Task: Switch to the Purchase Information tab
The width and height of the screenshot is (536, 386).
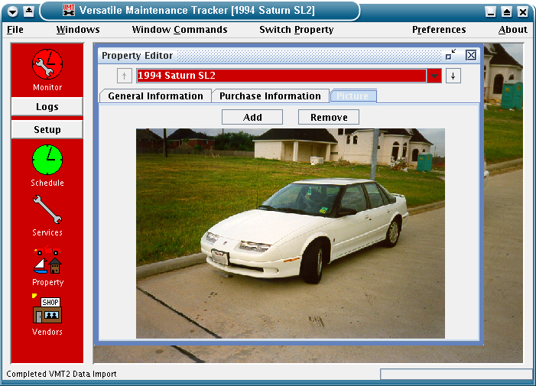Action: [270, 96]
